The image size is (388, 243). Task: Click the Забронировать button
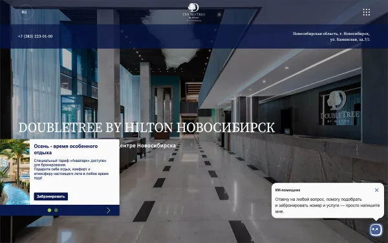coord(50,196)
